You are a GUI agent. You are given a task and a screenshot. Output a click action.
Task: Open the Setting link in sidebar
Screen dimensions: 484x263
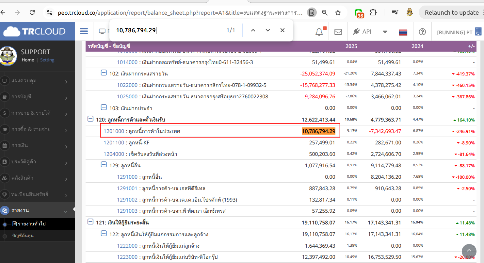(x=47, y=60)
